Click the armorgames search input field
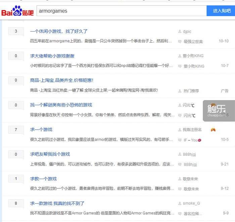The width and height of the screenshot is (235, 222). [122, 11]
